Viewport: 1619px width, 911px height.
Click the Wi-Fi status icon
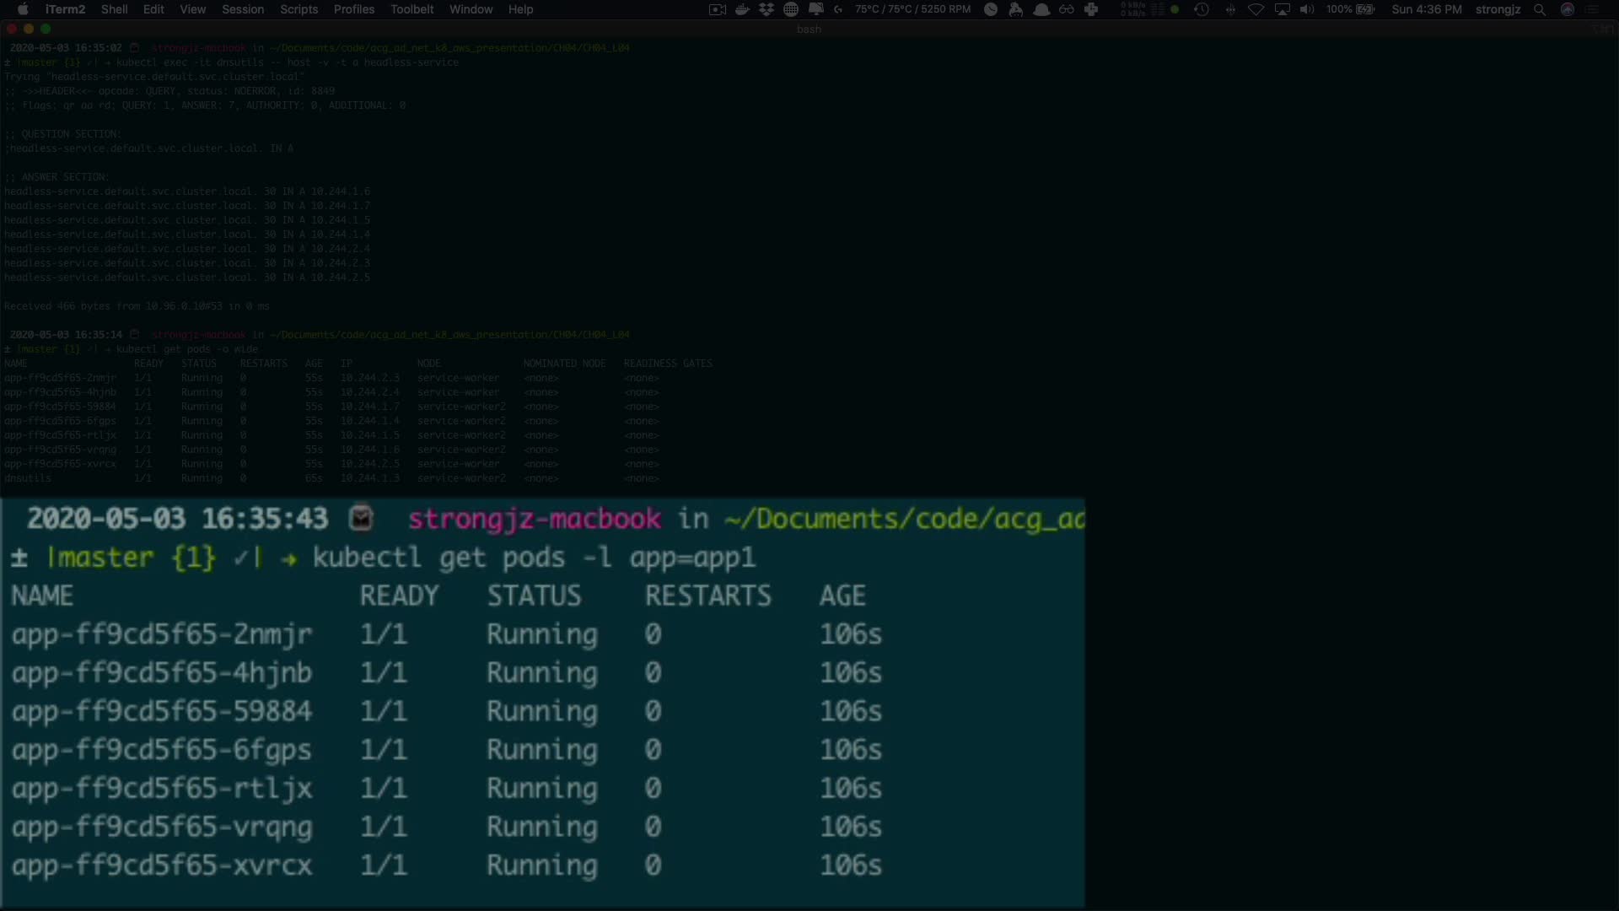click(1256, 9)
